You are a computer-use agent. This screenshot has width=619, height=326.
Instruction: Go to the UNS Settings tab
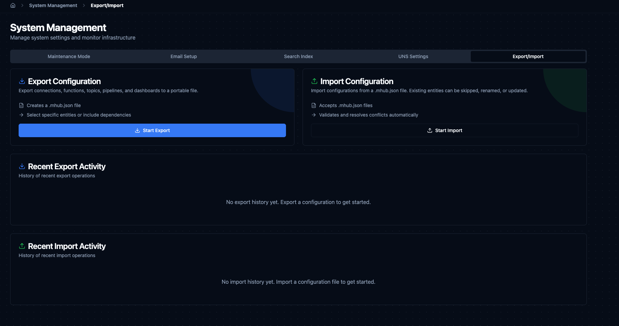413,56
